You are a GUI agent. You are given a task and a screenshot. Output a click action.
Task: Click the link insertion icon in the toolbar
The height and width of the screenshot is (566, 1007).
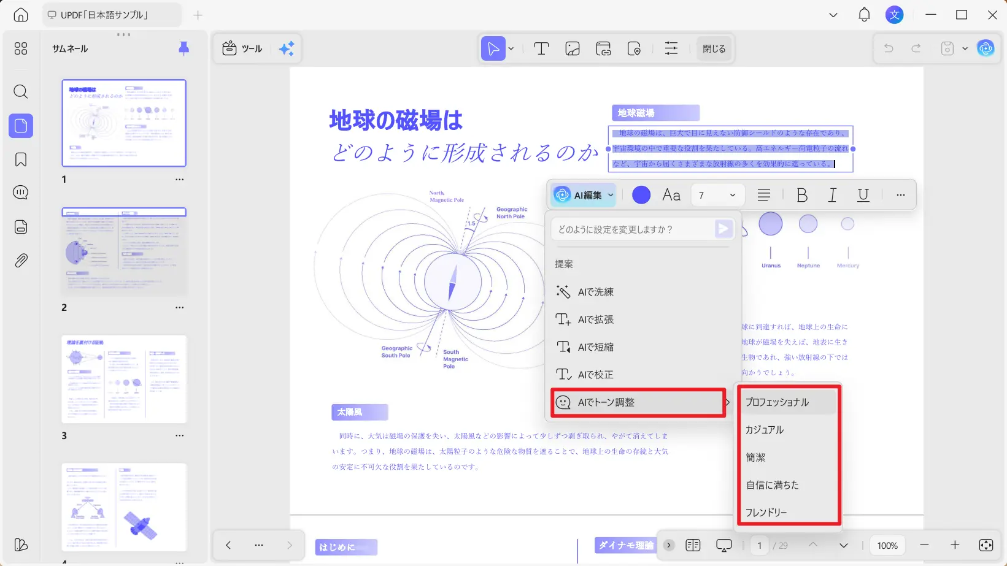pos(603,48)
